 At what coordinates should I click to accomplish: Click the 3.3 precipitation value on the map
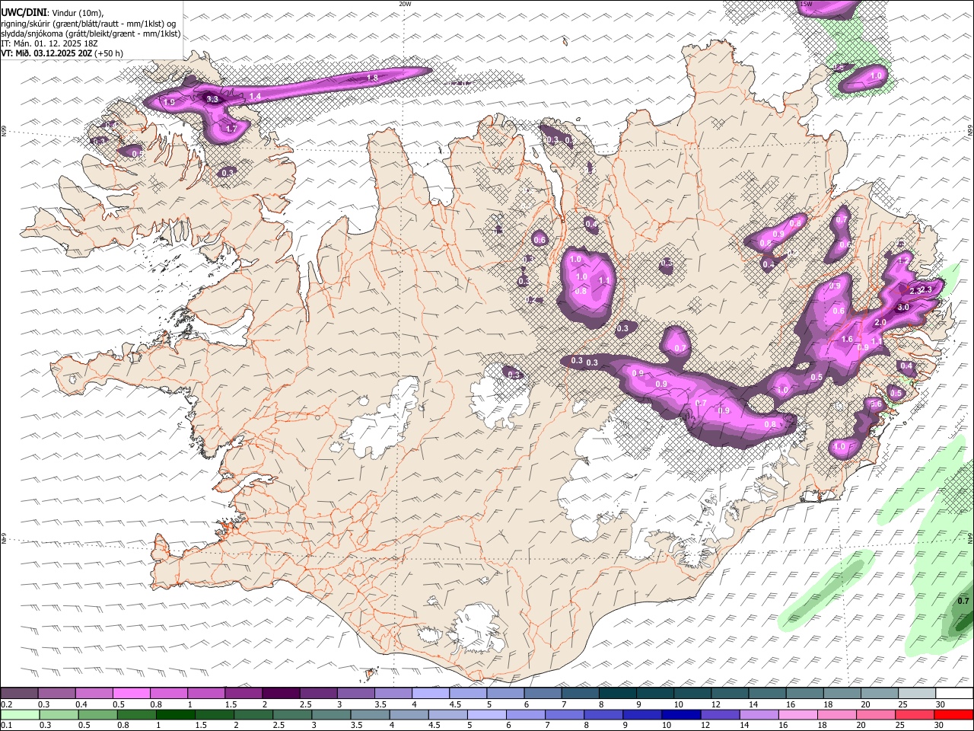tap(212, 100)
